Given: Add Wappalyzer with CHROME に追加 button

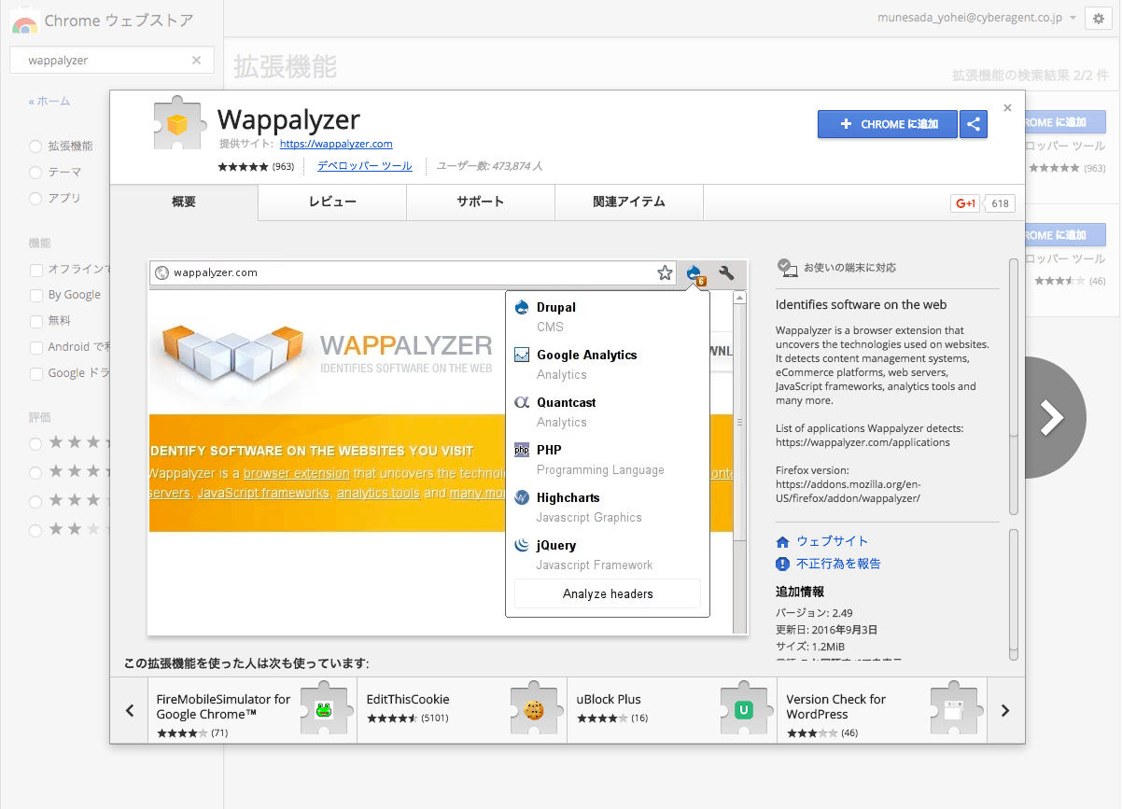Looking at the screenshot, I should click(x=888, y=124).
